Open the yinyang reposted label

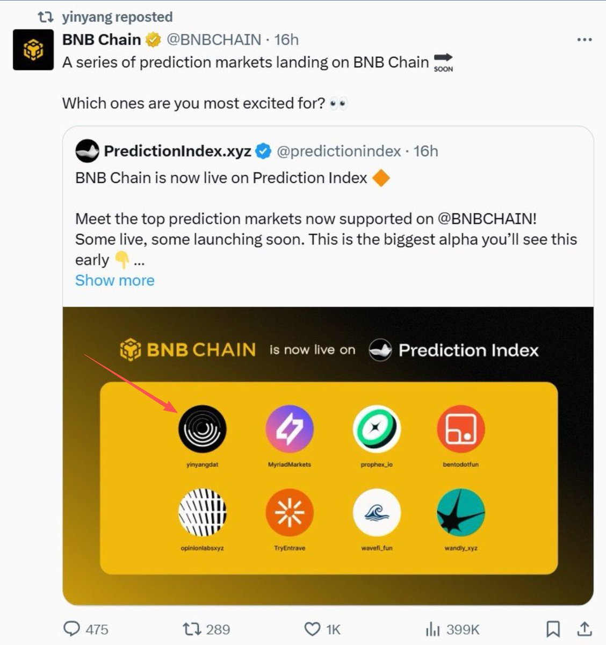pyautogui.click(x=117, y=17)
